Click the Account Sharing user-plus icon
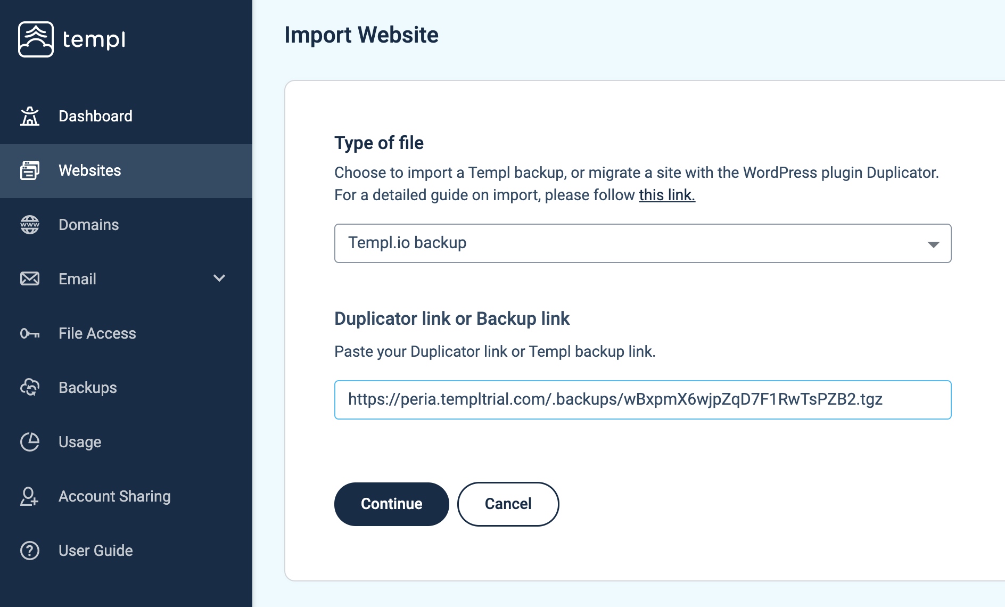The width and height of the screenshot is (1005, 607). pos(30,496)
